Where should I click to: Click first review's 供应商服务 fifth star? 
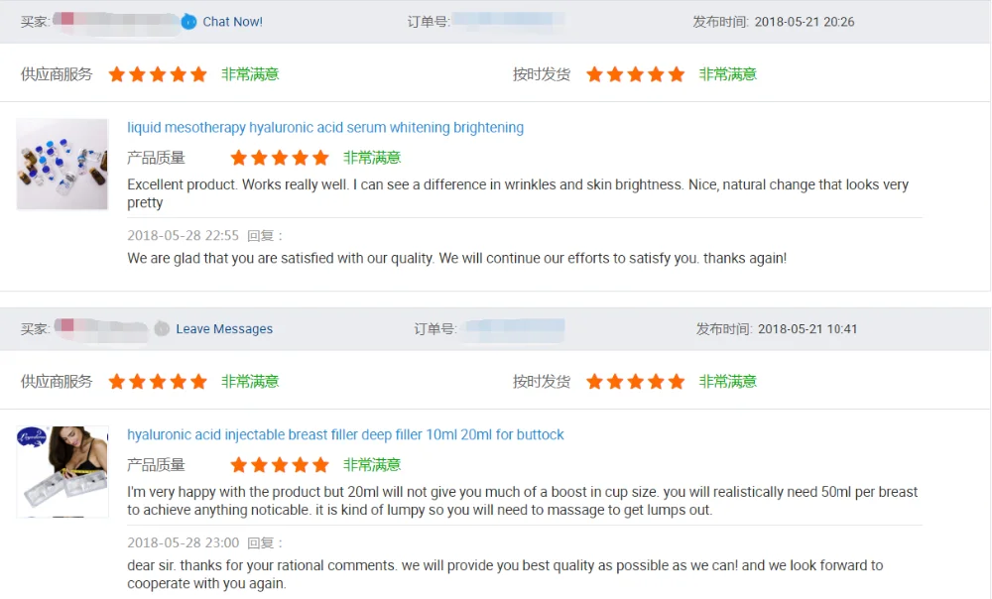(x=198, y=74)
